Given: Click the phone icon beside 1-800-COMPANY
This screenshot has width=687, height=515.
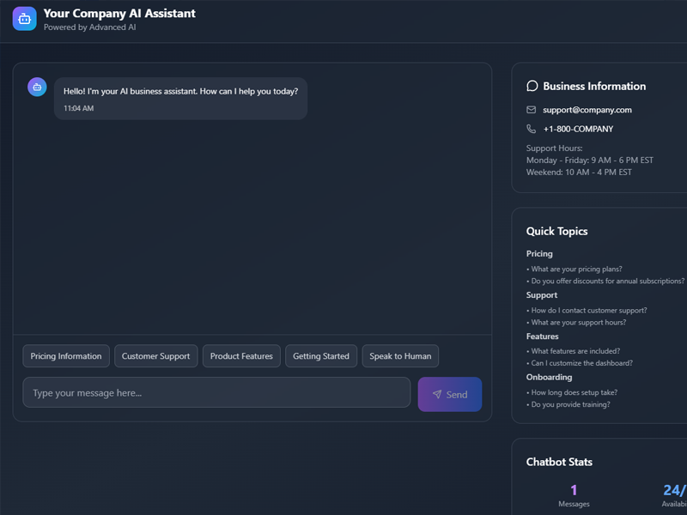Looking at the screenshot, I should click(x=532, y=129).
